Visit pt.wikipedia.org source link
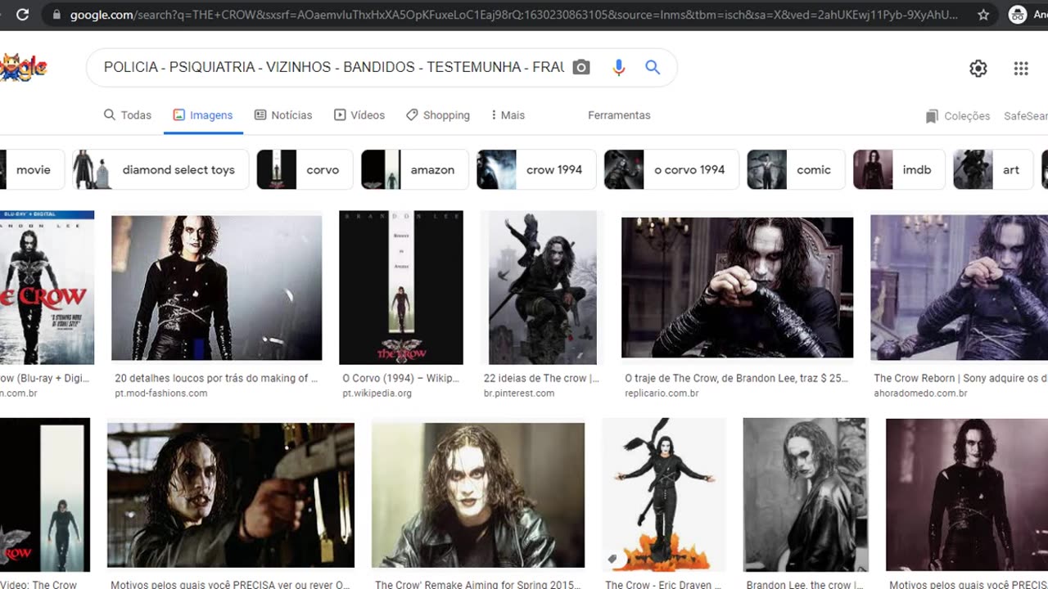The height and width of the screenshot is (589, 1048). (377, 393)
